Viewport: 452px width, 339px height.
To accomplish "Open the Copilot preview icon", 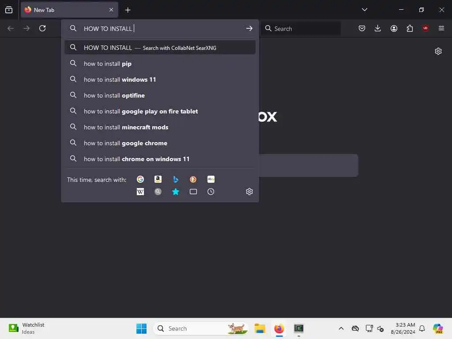I will point(438,328).
